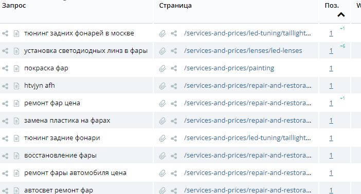This screenshot has height=194, width=361.
Task: Sort by the 'Страница' column header
Action: point(175,6)
